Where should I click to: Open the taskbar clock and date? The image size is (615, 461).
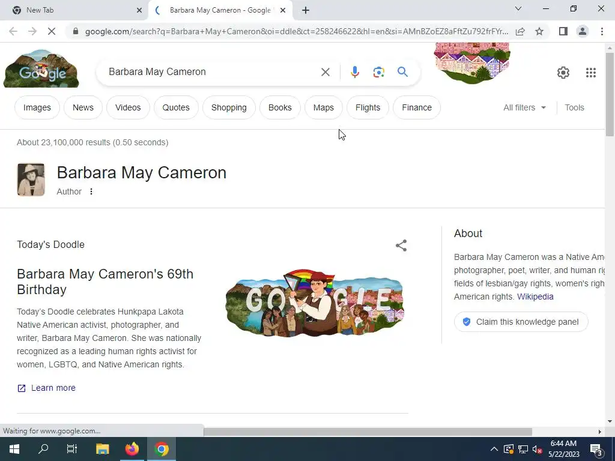(x=563, y=449)
